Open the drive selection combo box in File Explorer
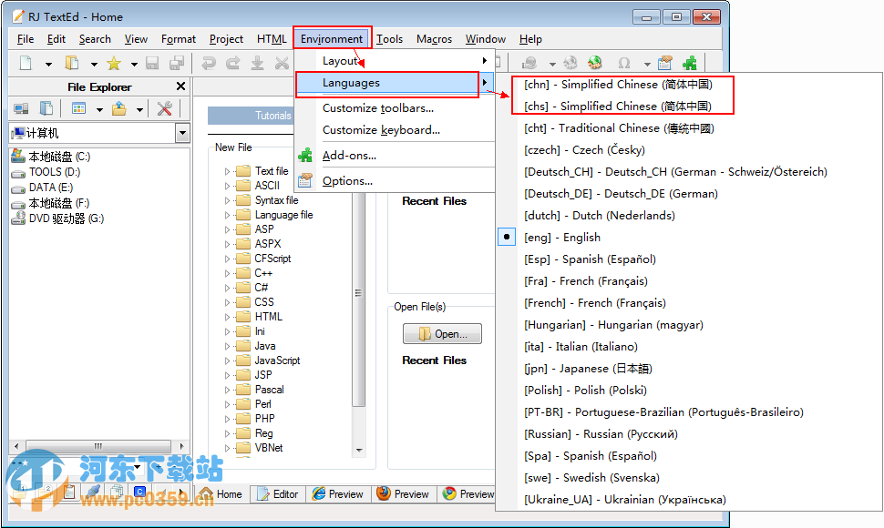The image size is (884, 528). coord(182,134)
